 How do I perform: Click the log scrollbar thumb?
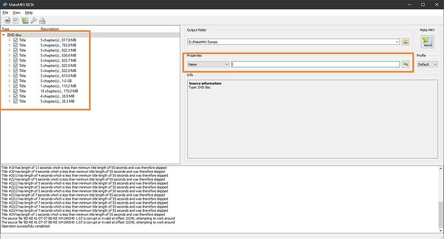coord(441,215)
